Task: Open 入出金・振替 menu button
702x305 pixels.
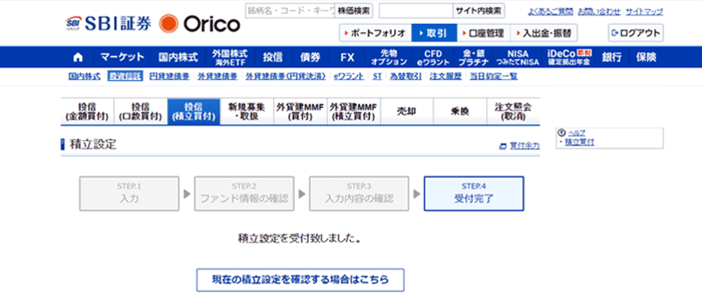Action: [x=544, y=33]
